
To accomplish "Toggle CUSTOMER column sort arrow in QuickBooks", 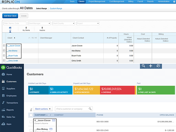I will coord(47,115).
